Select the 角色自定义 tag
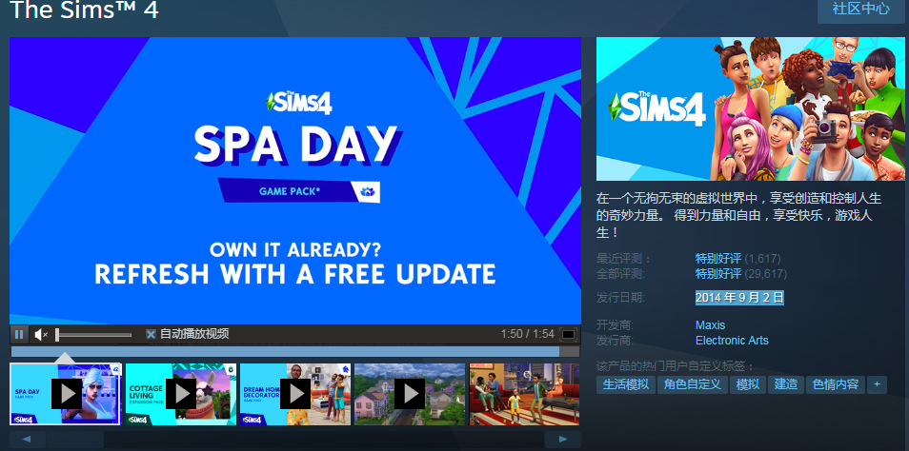The width and height of the screenshot is (909, 451). [692, 384]
